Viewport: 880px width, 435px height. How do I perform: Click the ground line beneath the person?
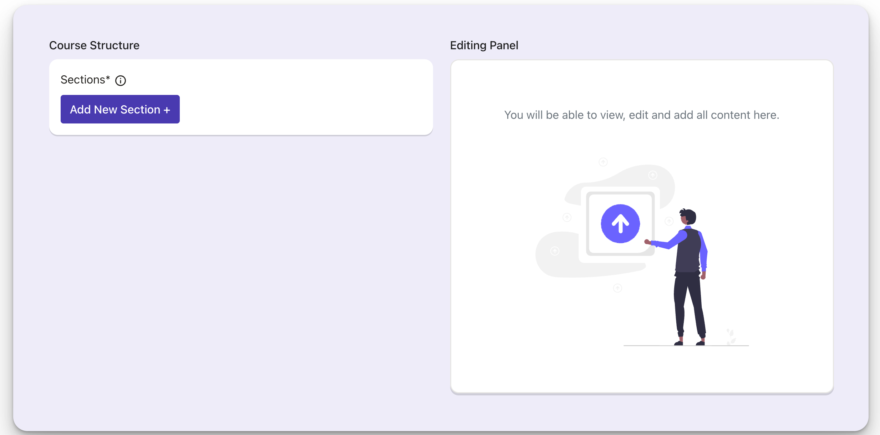686,345
